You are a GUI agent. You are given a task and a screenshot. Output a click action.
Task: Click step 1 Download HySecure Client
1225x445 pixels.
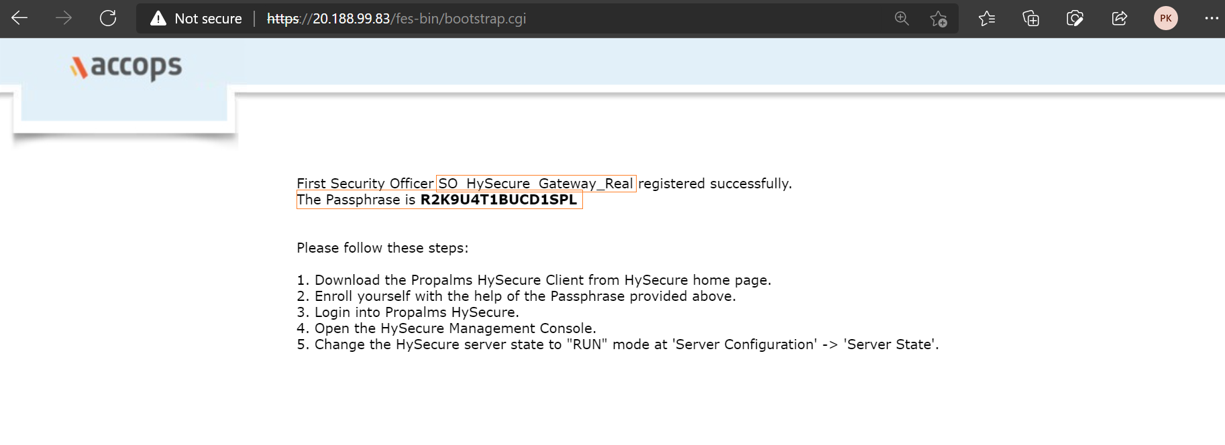[x=534, y=280]
